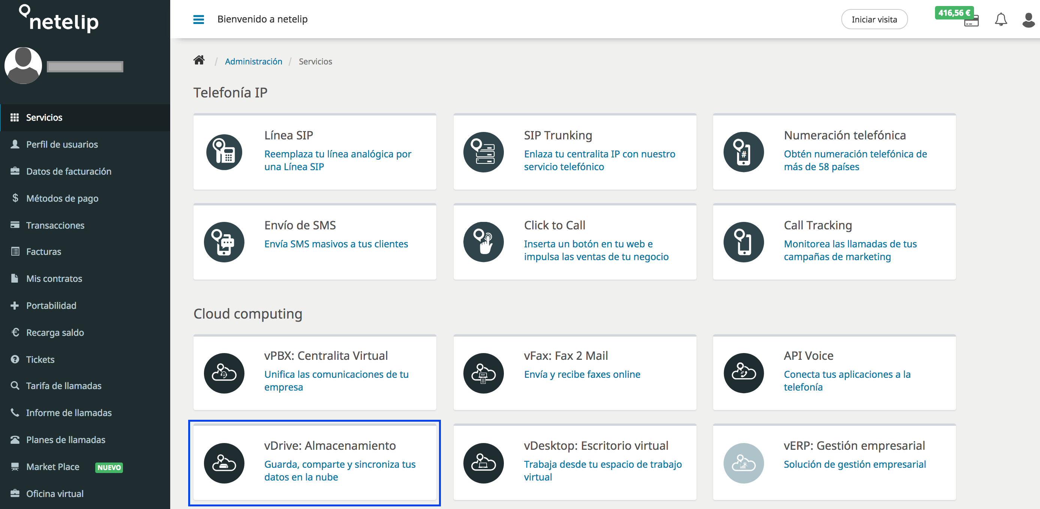Open the SIP Trunking title
This screenshot has width=1040, height=509.
[x=557, y=135]
